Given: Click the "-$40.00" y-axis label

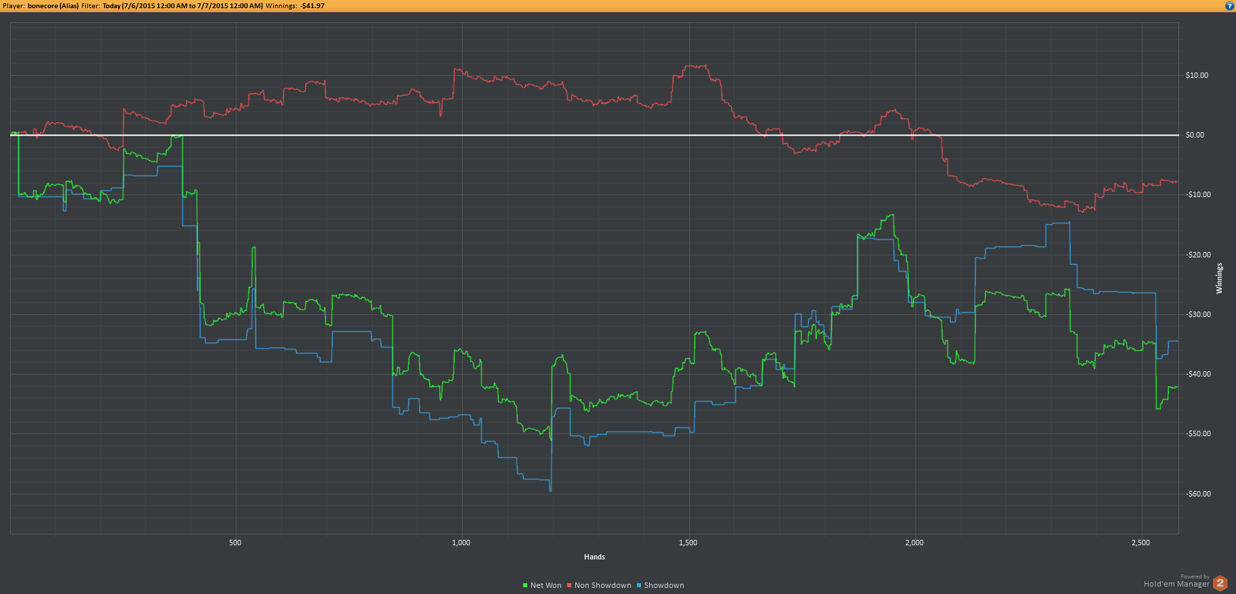Looking at the screenshot, I should coord(1198,374).
